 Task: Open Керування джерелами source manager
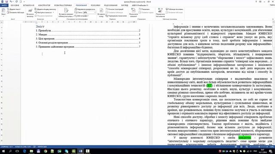pyautogui.click(x=85, y=9)
